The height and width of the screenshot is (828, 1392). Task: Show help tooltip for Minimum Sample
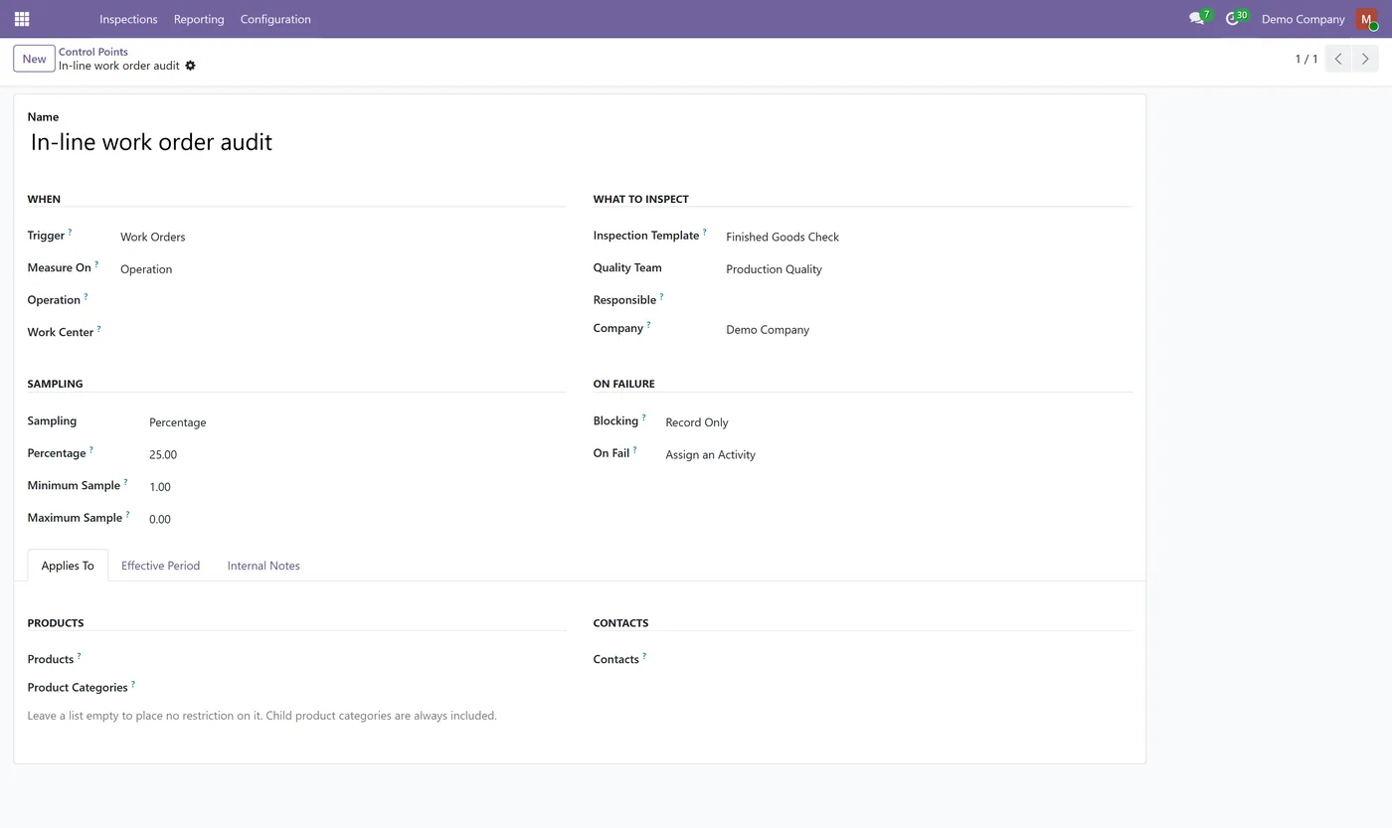pos(125,482)
